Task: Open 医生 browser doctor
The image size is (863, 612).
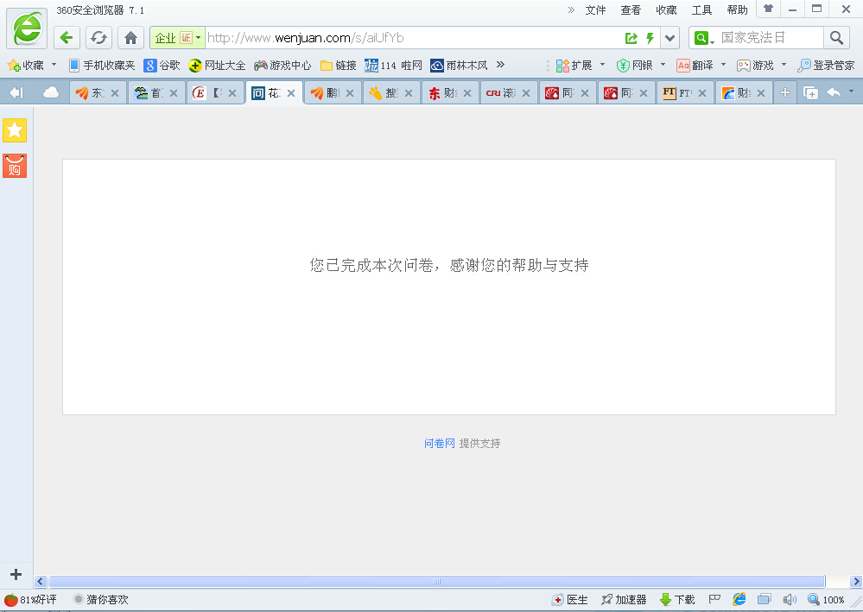Action: tap(570, 600)
